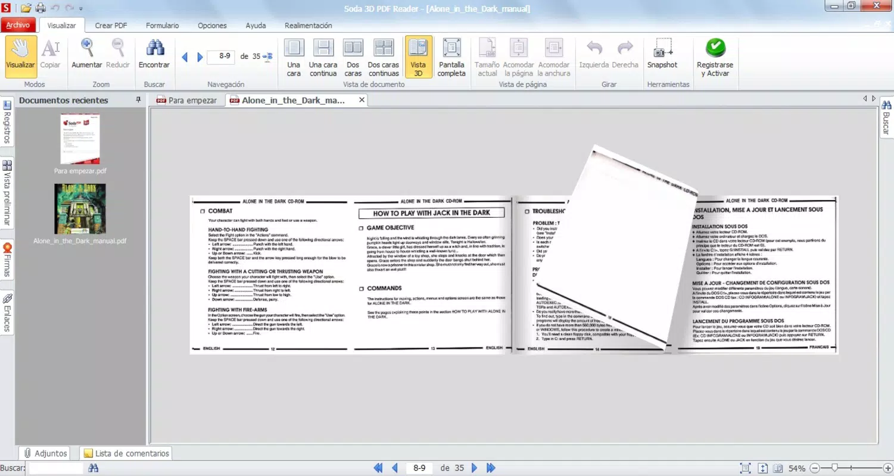The height and width of the screenshot is (476, 894).
Task: Expand the Firmas side panel
Action: (7, 260)
